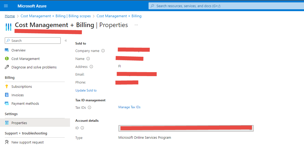Select Properties under Settings
The image size is (304, 157).
pos(35,123)
